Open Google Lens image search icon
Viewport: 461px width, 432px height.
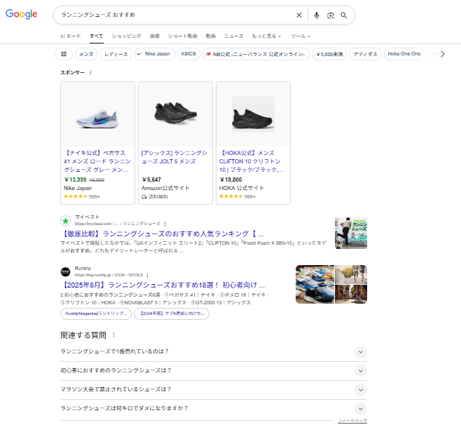tap(331, 15)
